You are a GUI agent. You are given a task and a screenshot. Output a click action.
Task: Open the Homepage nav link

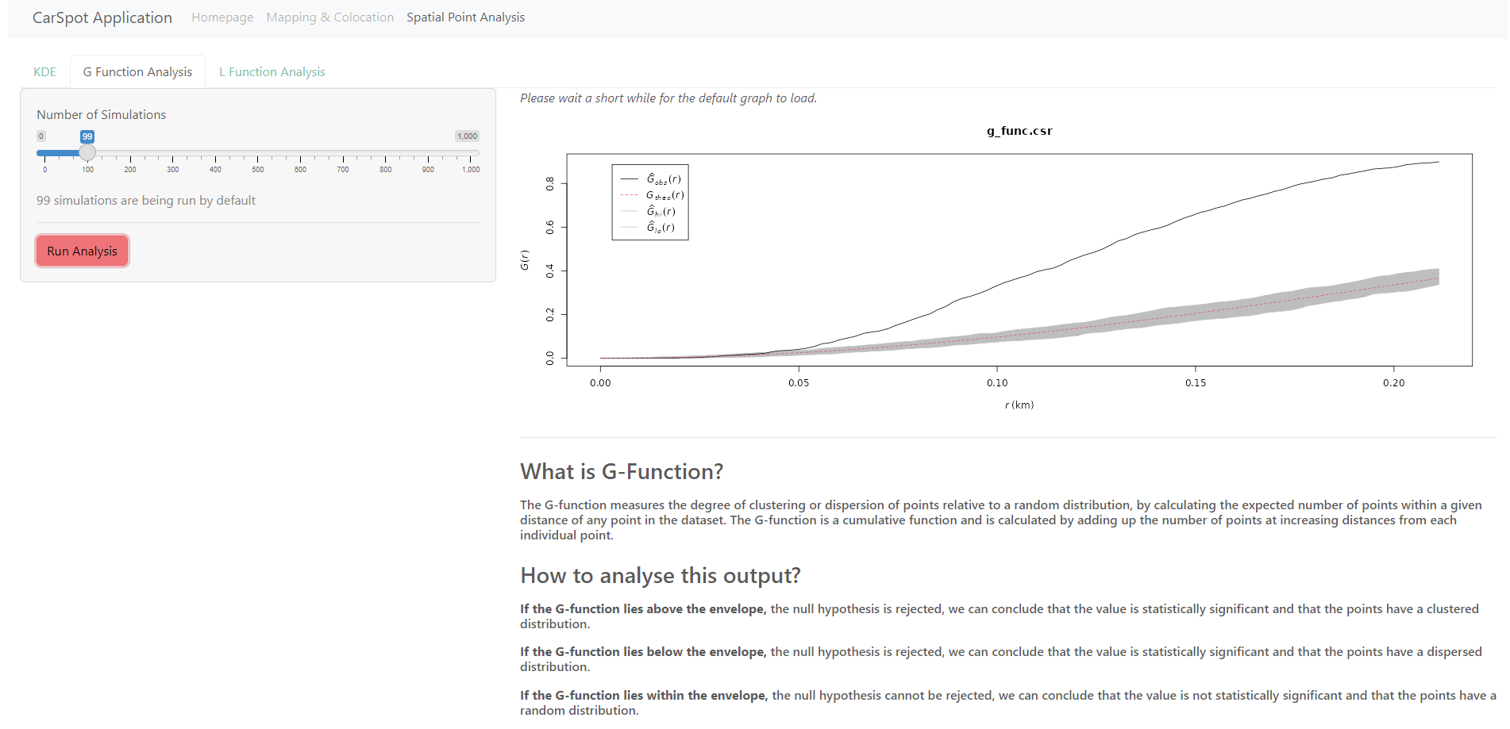click(x=222, y=17)
